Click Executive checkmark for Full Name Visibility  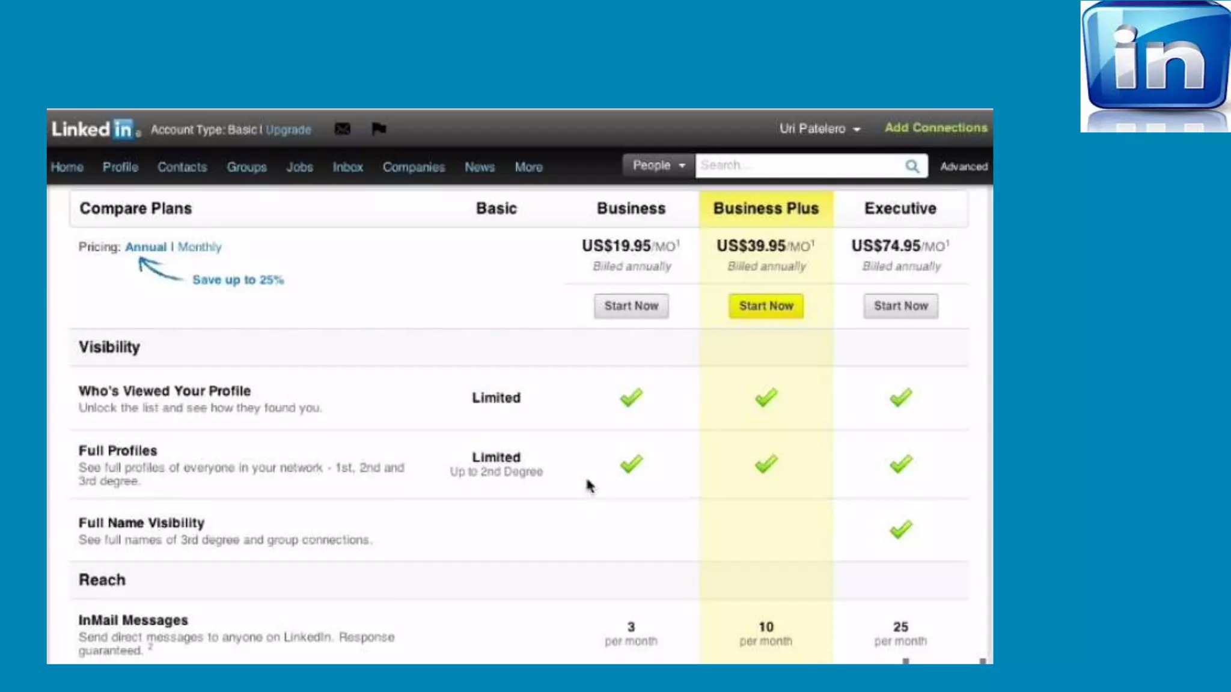tap(900, 530)
